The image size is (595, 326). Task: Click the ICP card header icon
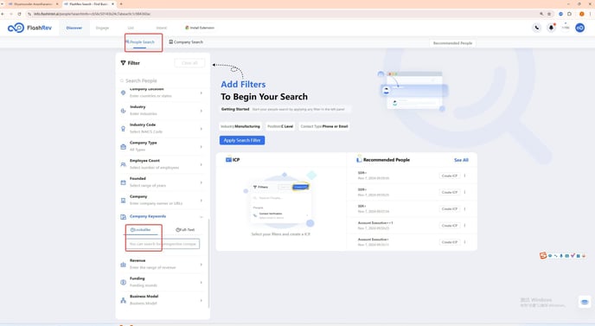pos(228,160)
